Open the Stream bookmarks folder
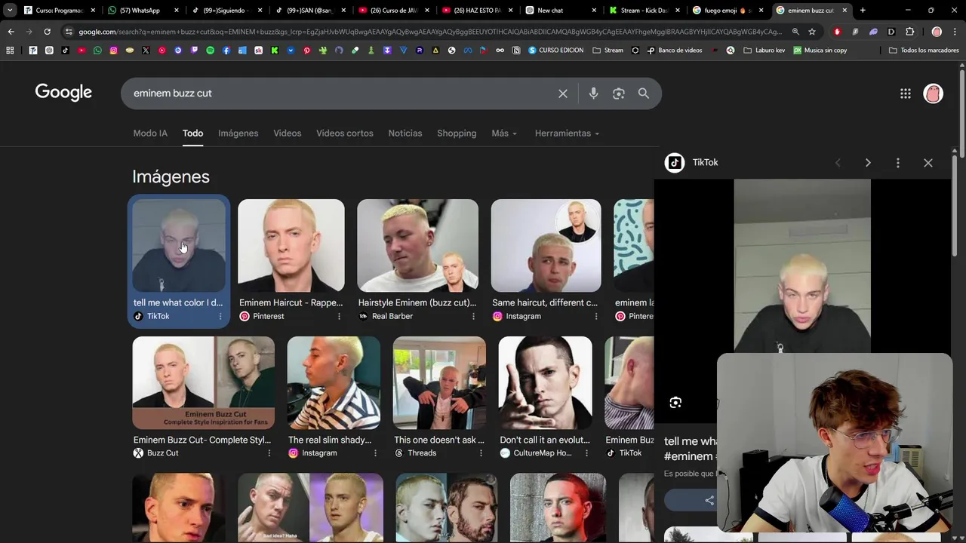Image resolution: width=966 pixels, height=543 pixels. 608,51
